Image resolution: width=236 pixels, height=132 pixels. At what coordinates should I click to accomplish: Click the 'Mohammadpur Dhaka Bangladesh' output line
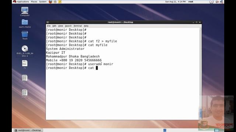(73, 56)
